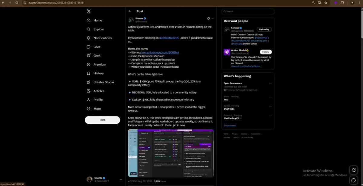
Task: Open options dots for #SVEB04 trend
Action: click(270, 106)
